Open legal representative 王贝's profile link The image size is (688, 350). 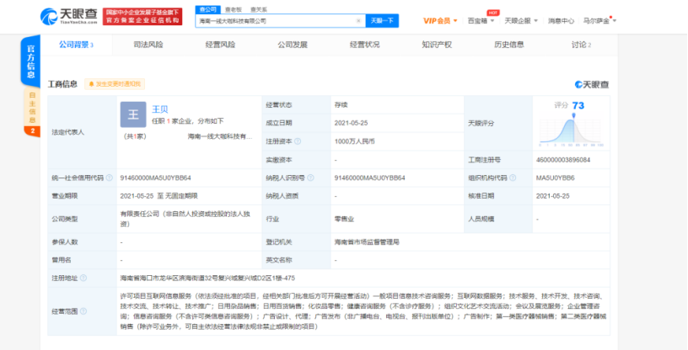pyautogui.click(x=159, y=109)
